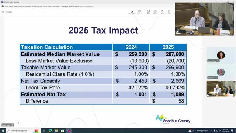The image size is (236, 133).
Task: Click the Difference row label
Action: [37, 101]
